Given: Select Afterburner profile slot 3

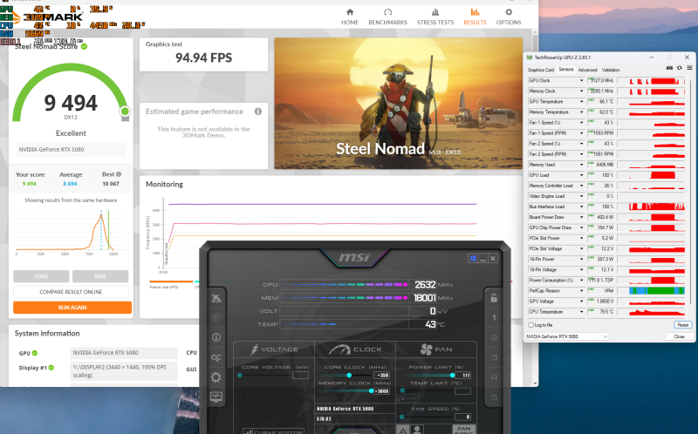Looking at the screenshot, I should click(494, 357).
